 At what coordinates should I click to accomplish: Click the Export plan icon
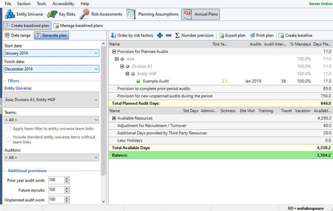pyautogui.click(x=221, y=36)
